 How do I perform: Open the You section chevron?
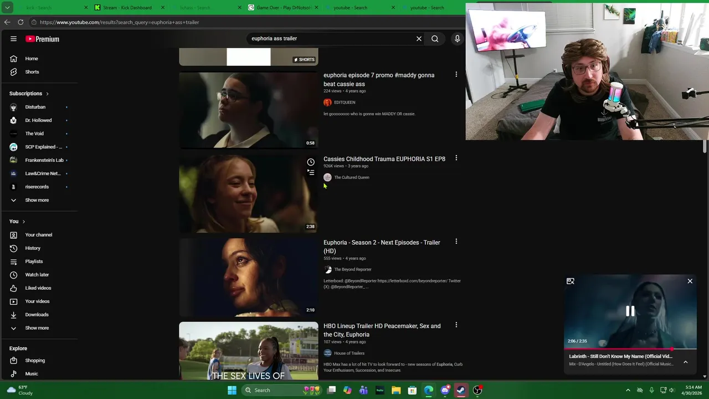tap(23, 222)
